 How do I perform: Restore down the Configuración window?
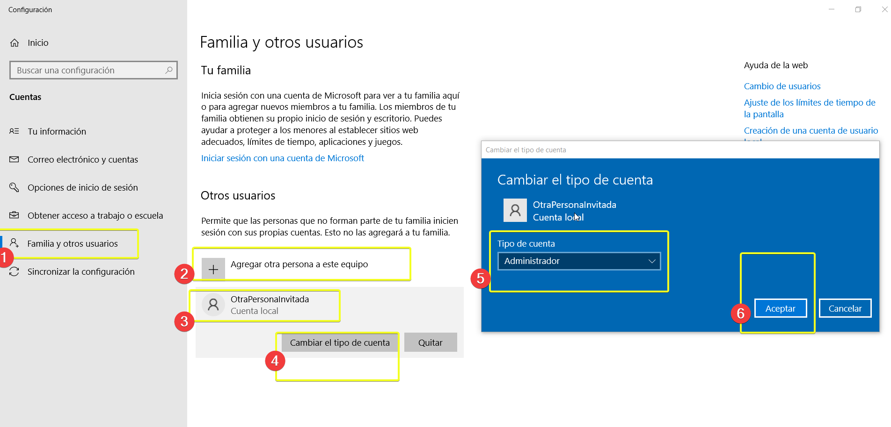(858, 9)
